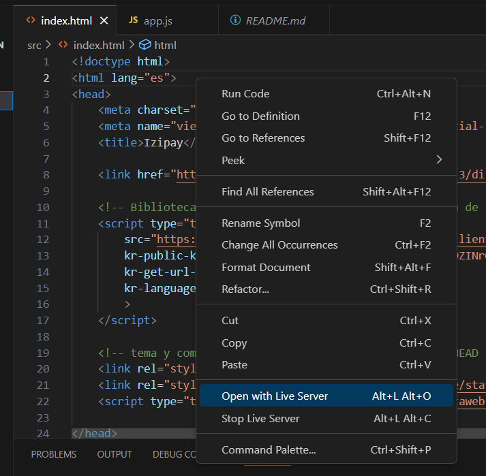Switch to the app.js tab
The width and height of the screenshot is (486, 476).
pyautogui.click(x=157, y=20)
